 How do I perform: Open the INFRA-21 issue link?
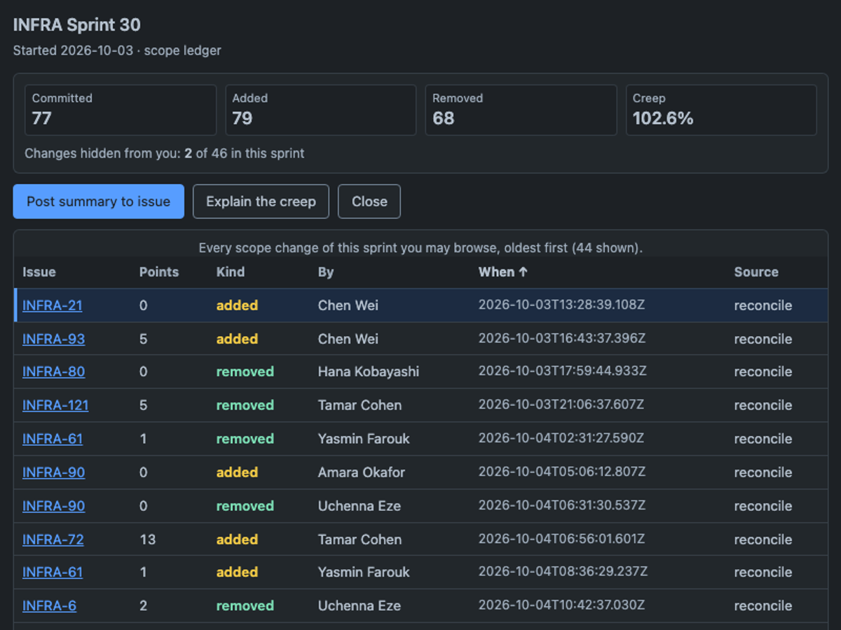(x=52, y=305)
